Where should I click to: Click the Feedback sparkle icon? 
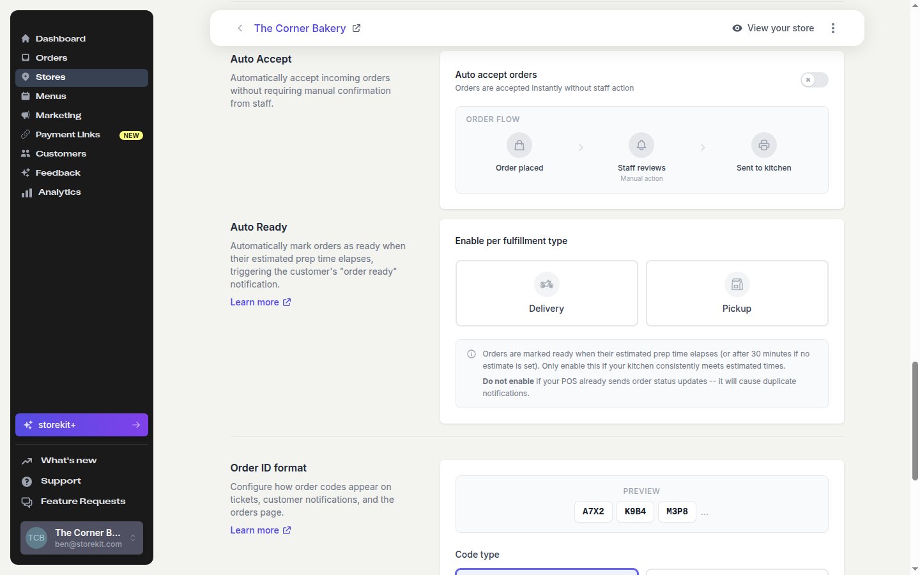(26, 173)
